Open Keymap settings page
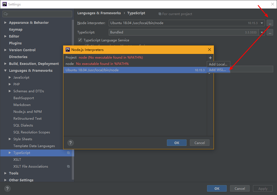 [16, 29]
